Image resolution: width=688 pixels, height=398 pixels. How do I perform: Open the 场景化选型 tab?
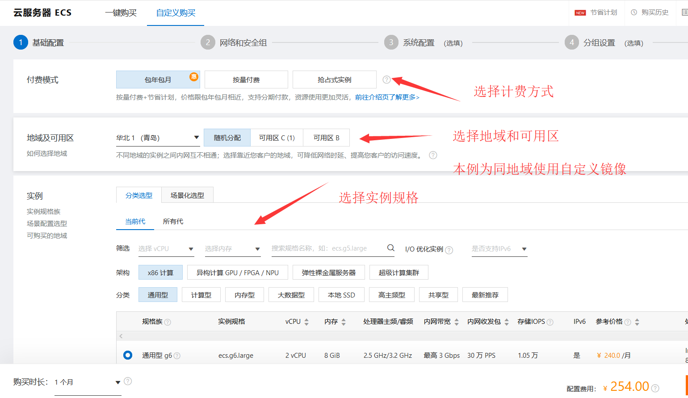188,195
